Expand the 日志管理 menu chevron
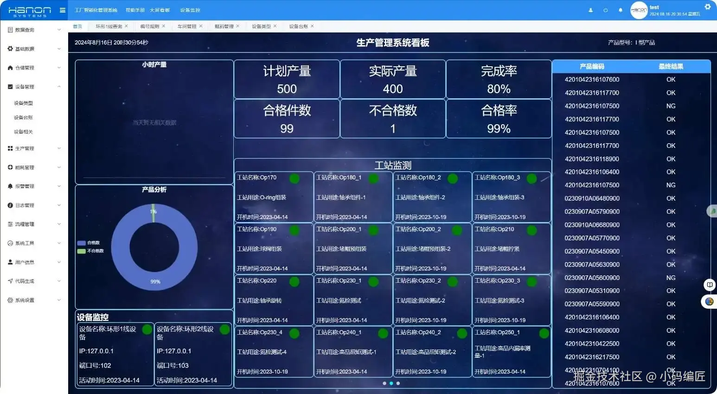Screen dimensions: 717x394 coord(59,205)
